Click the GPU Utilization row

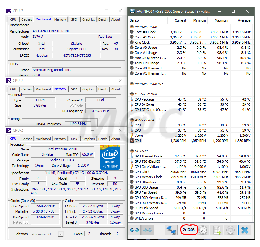pos(190,182)
